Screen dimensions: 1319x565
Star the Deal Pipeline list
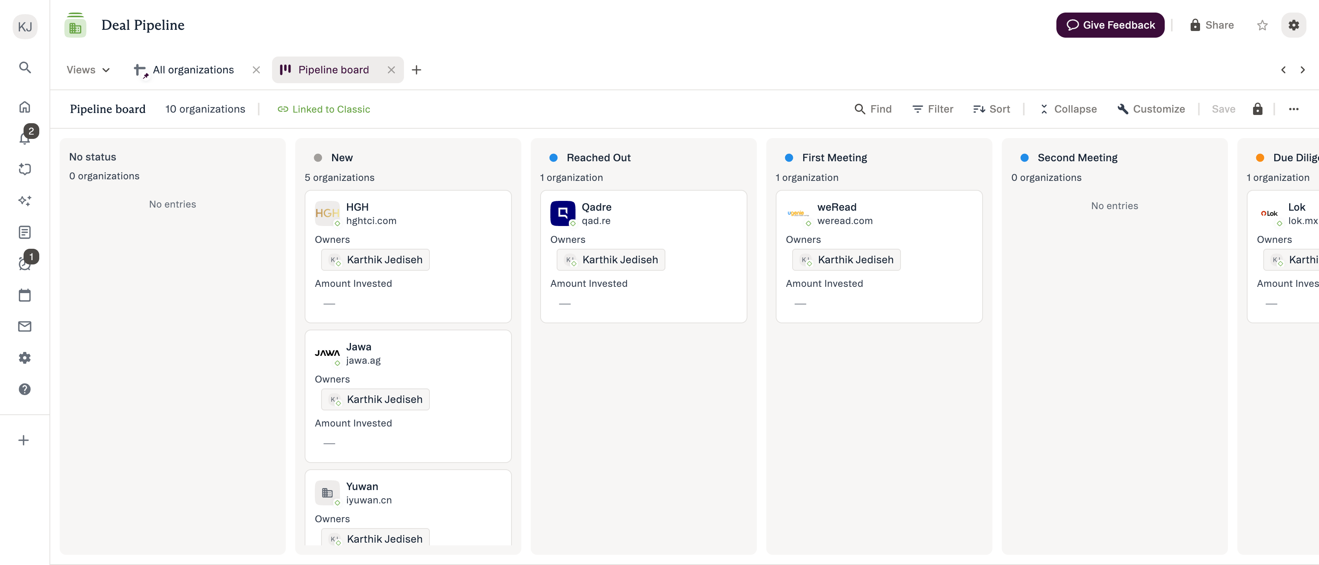click(x=1262, y=25)
